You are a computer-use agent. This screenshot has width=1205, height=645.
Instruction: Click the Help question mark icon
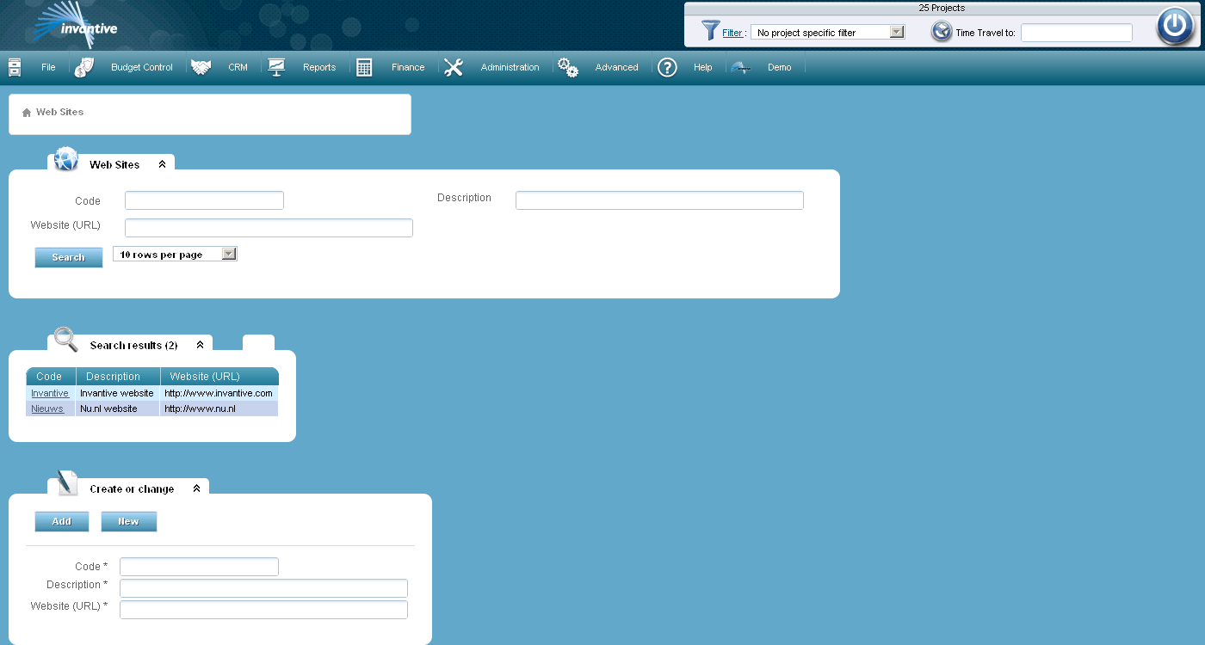tap(667, 67)
